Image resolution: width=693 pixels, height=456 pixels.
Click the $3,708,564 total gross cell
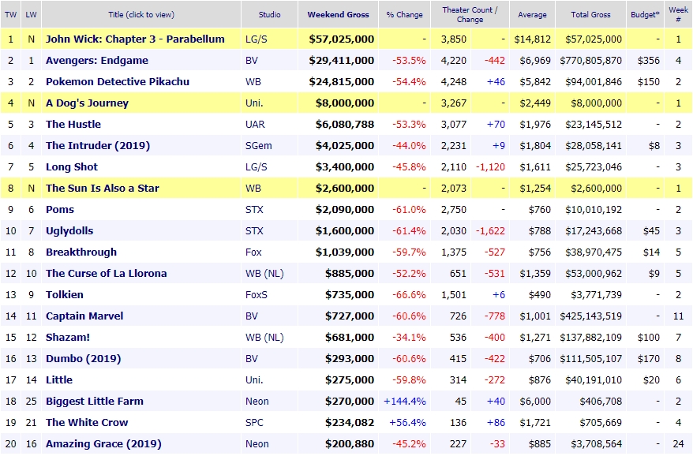pyautogui.click(x=596, y=443)
